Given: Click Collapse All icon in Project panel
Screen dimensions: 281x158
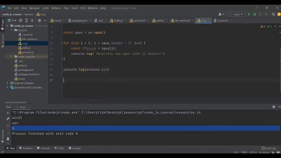Looking at the screenshot, I should click(32, 21).
